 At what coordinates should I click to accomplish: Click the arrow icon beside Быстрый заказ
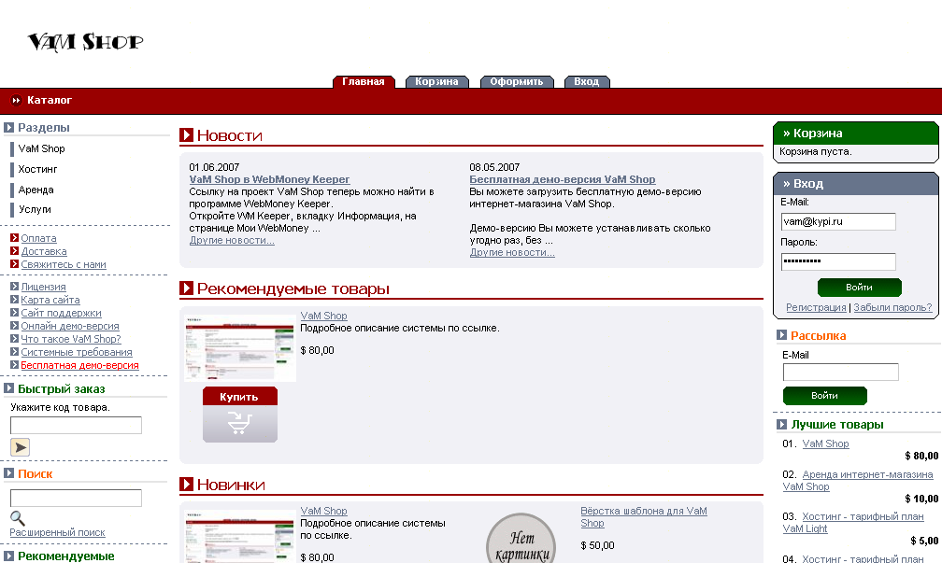[9, 388]
